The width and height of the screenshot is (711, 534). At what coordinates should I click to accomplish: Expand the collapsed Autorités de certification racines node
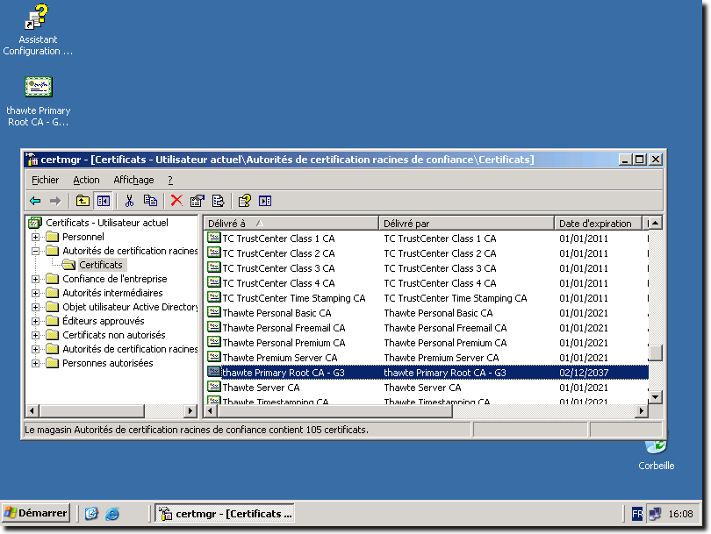click(x=35, y=349)
